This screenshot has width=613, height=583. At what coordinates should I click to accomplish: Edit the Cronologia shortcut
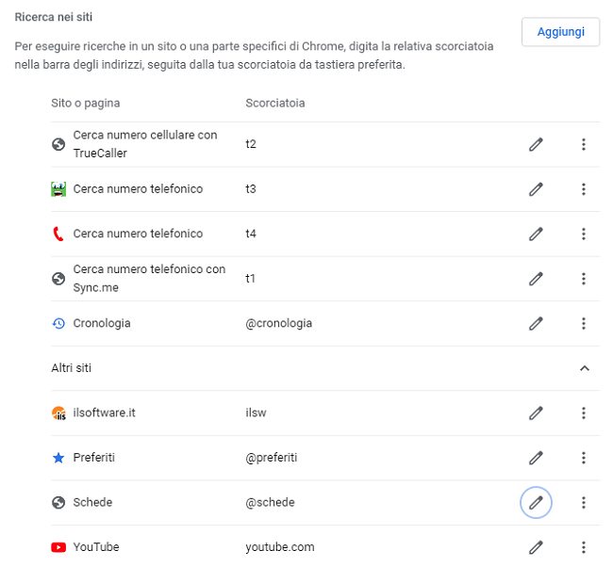(x=536, y=323)
